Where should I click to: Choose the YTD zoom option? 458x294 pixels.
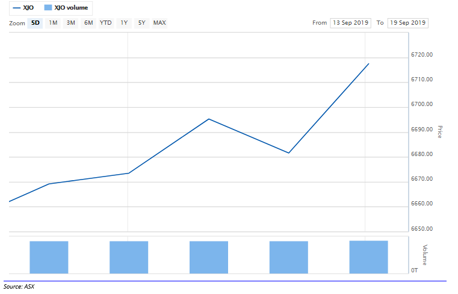(106, 23)
